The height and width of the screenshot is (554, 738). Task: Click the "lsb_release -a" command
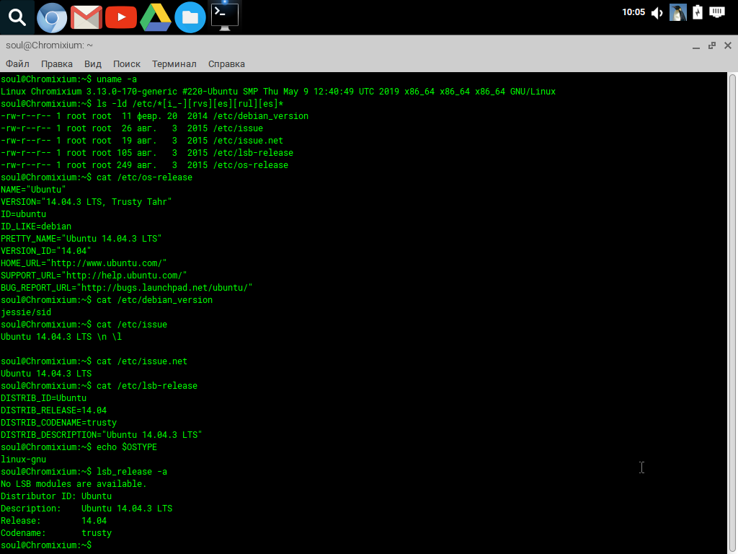[x=132, y=471]
